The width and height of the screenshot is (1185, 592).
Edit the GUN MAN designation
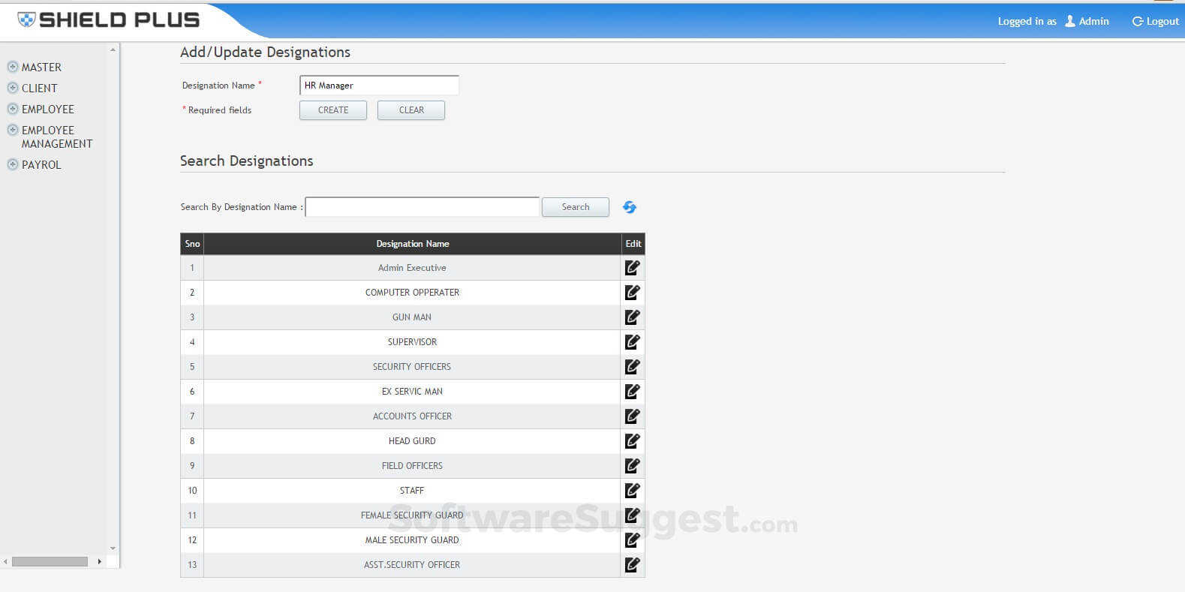633,317
